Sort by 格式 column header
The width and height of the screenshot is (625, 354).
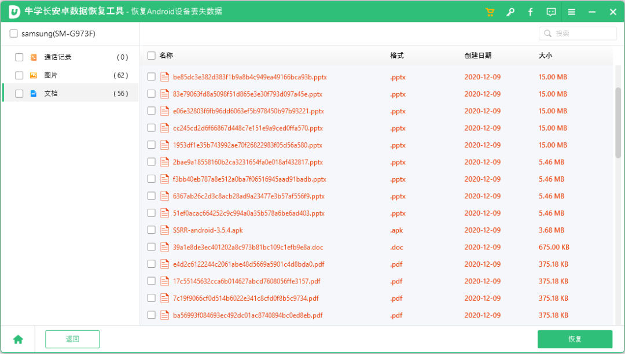396,56
